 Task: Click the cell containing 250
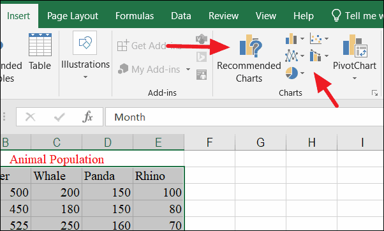click(x=56, y=224)
